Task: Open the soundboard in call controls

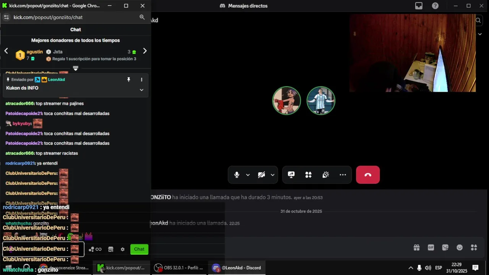Action: click(x=325, y=175)
